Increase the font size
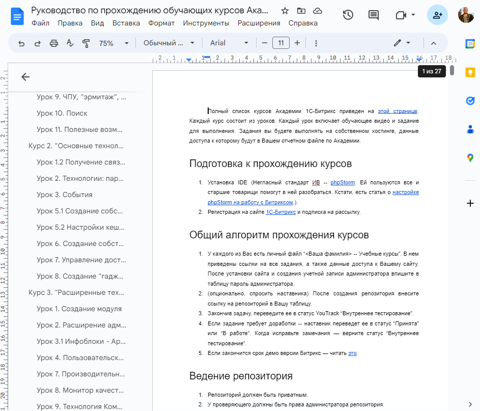This screenshot has width=480, height=411. (297, 43)
